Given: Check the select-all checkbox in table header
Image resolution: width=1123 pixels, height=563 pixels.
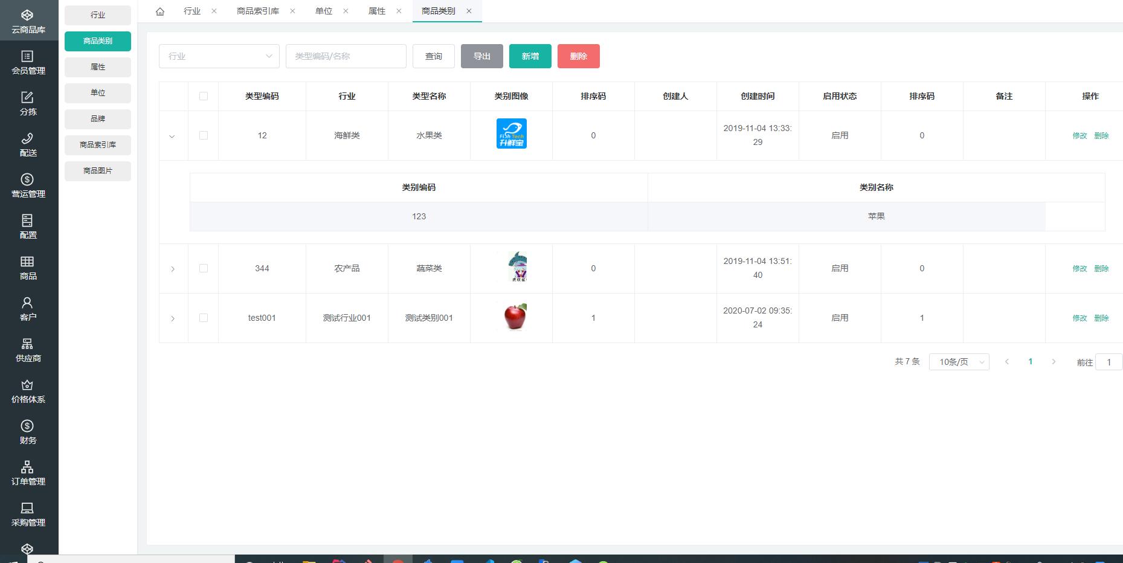Looking at the screenshot, I should point(203,95).
